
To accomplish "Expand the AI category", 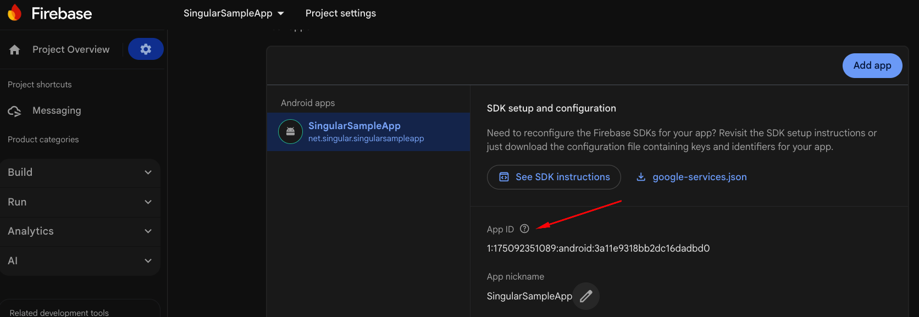I will point(80,261).
